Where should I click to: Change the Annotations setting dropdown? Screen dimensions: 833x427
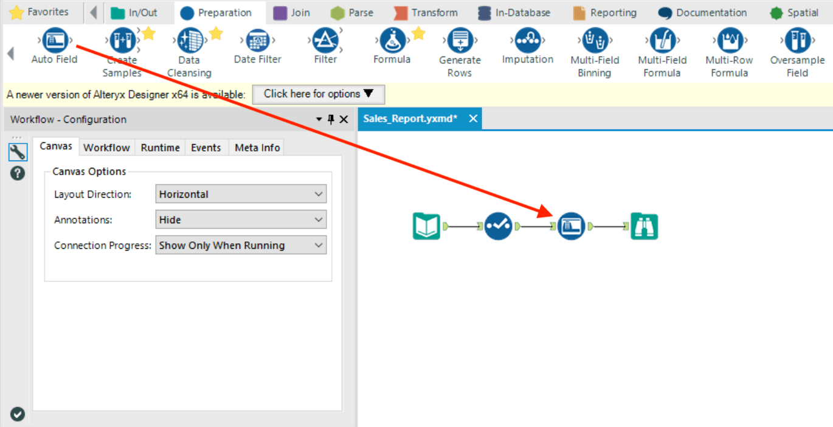coord(240,219)
